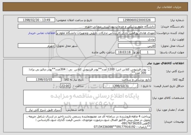
Task: Click the scroll stepper in شرح کلی نیاز box
Action: click(x=149, y=69)
